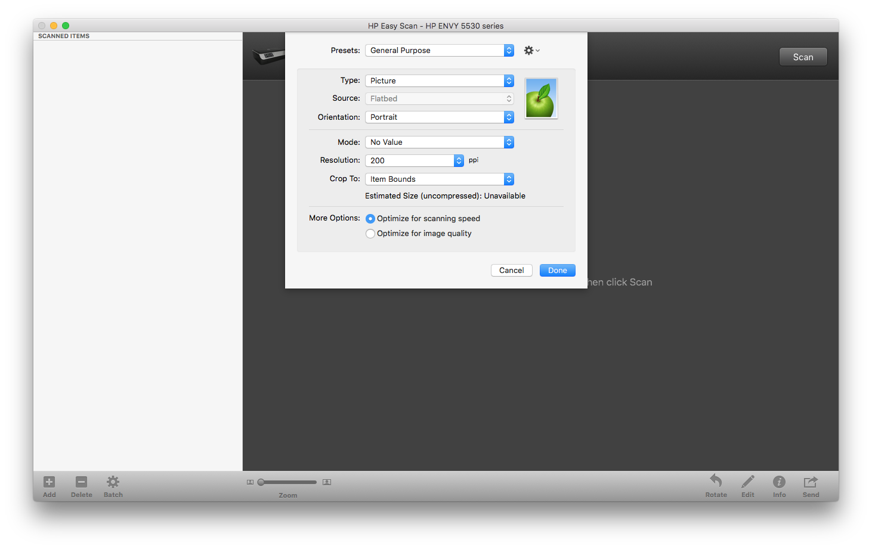Click the green zoom window button
Screen dimensions: 872x549
point(66,26)
